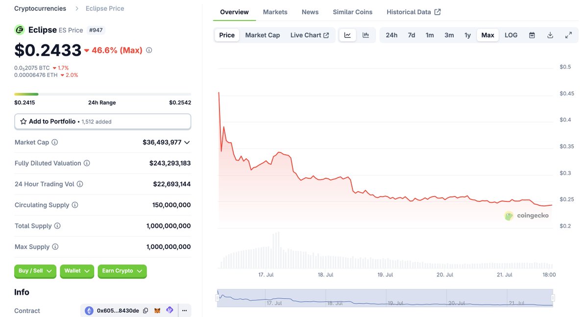Click the Eclipse Price breadcrumb
Screen dimensions: 588x317
105,8
